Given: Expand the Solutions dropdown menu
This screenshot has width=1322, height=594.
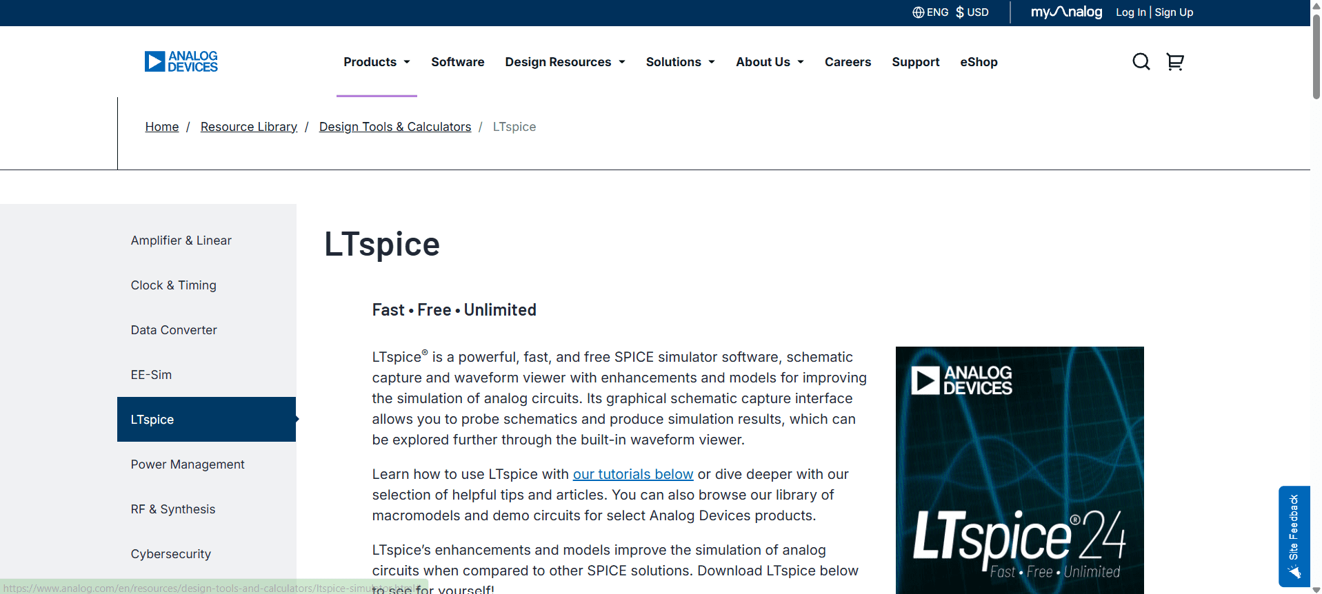Looking at the screenshot, I should [680, 62].
